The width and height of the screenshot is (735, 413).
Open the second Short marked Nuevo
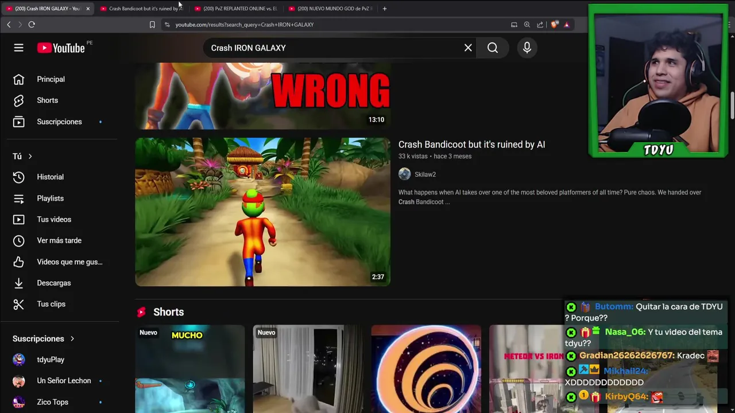point(308,369)
